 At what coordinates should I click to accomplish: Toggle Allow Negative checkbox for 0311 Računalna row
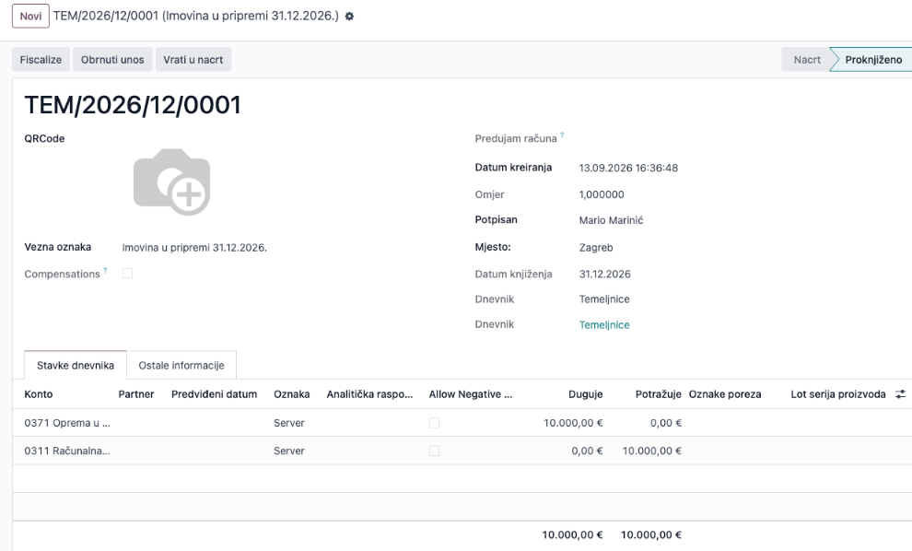(434, 451)
